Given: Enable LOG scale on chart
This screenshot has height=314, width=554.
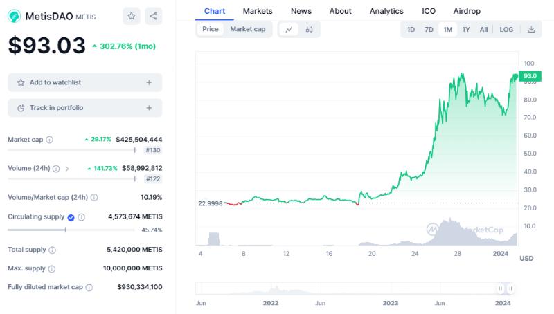Looking at the screenshot, I should [x=506, y=30].
